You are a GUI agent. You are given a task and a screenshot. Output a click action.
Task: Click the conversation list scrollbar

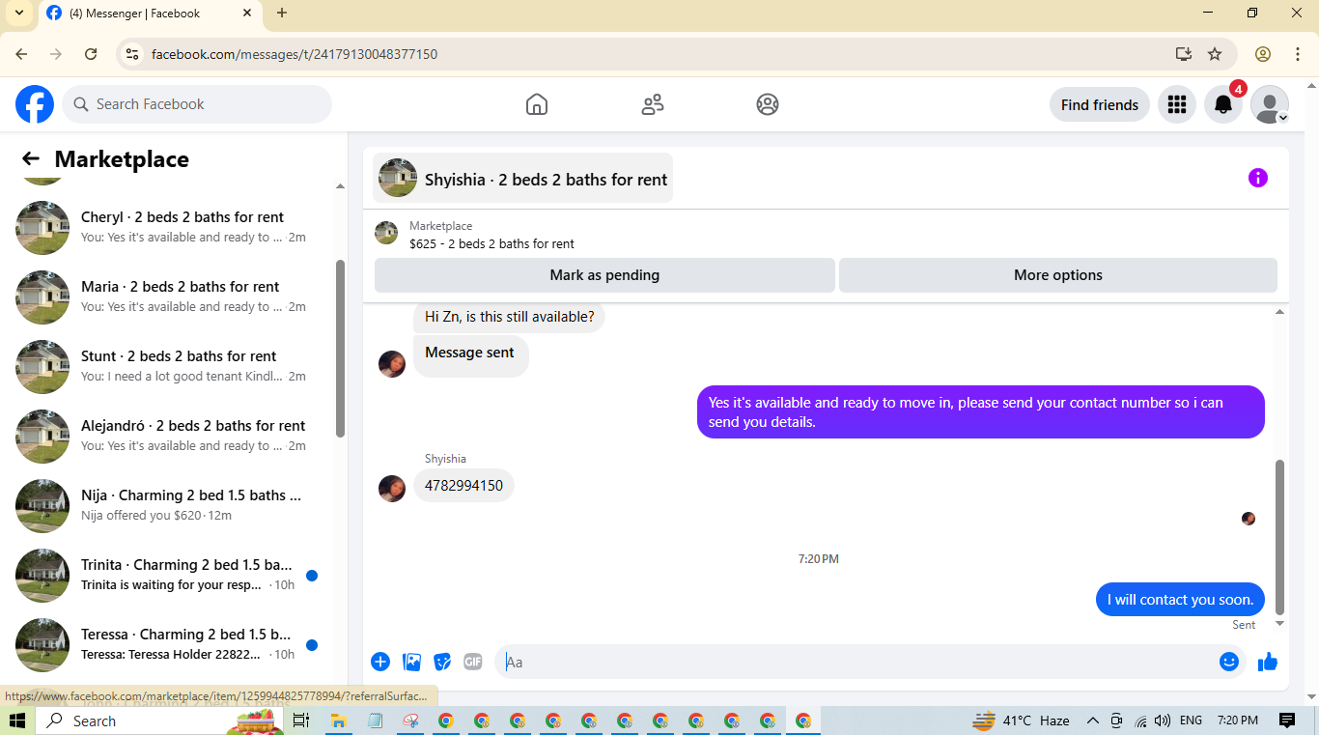(x=340, y=348)
